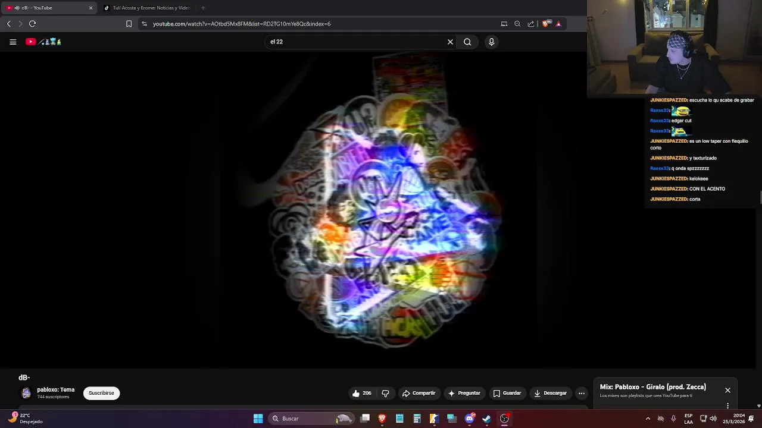Open site settings icon beside the URL
This screenshot has width=762, height=428.
(144, 24)
